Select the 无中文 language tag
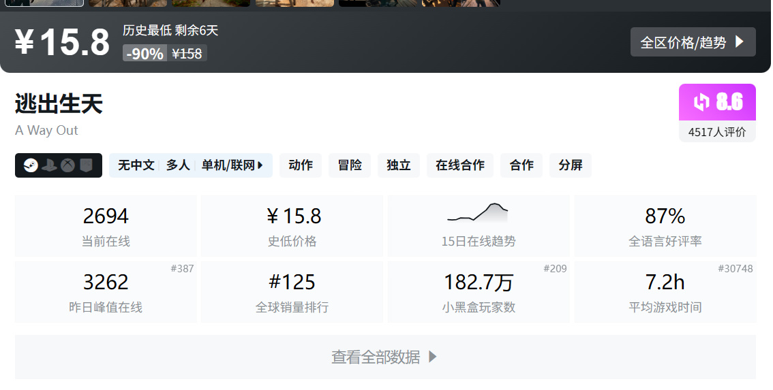 click(136, 165)
